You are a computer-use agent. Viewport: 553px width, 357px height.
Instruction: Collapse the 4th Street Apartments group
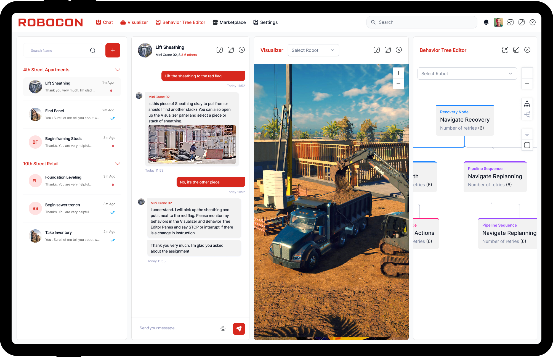(118, 70)
